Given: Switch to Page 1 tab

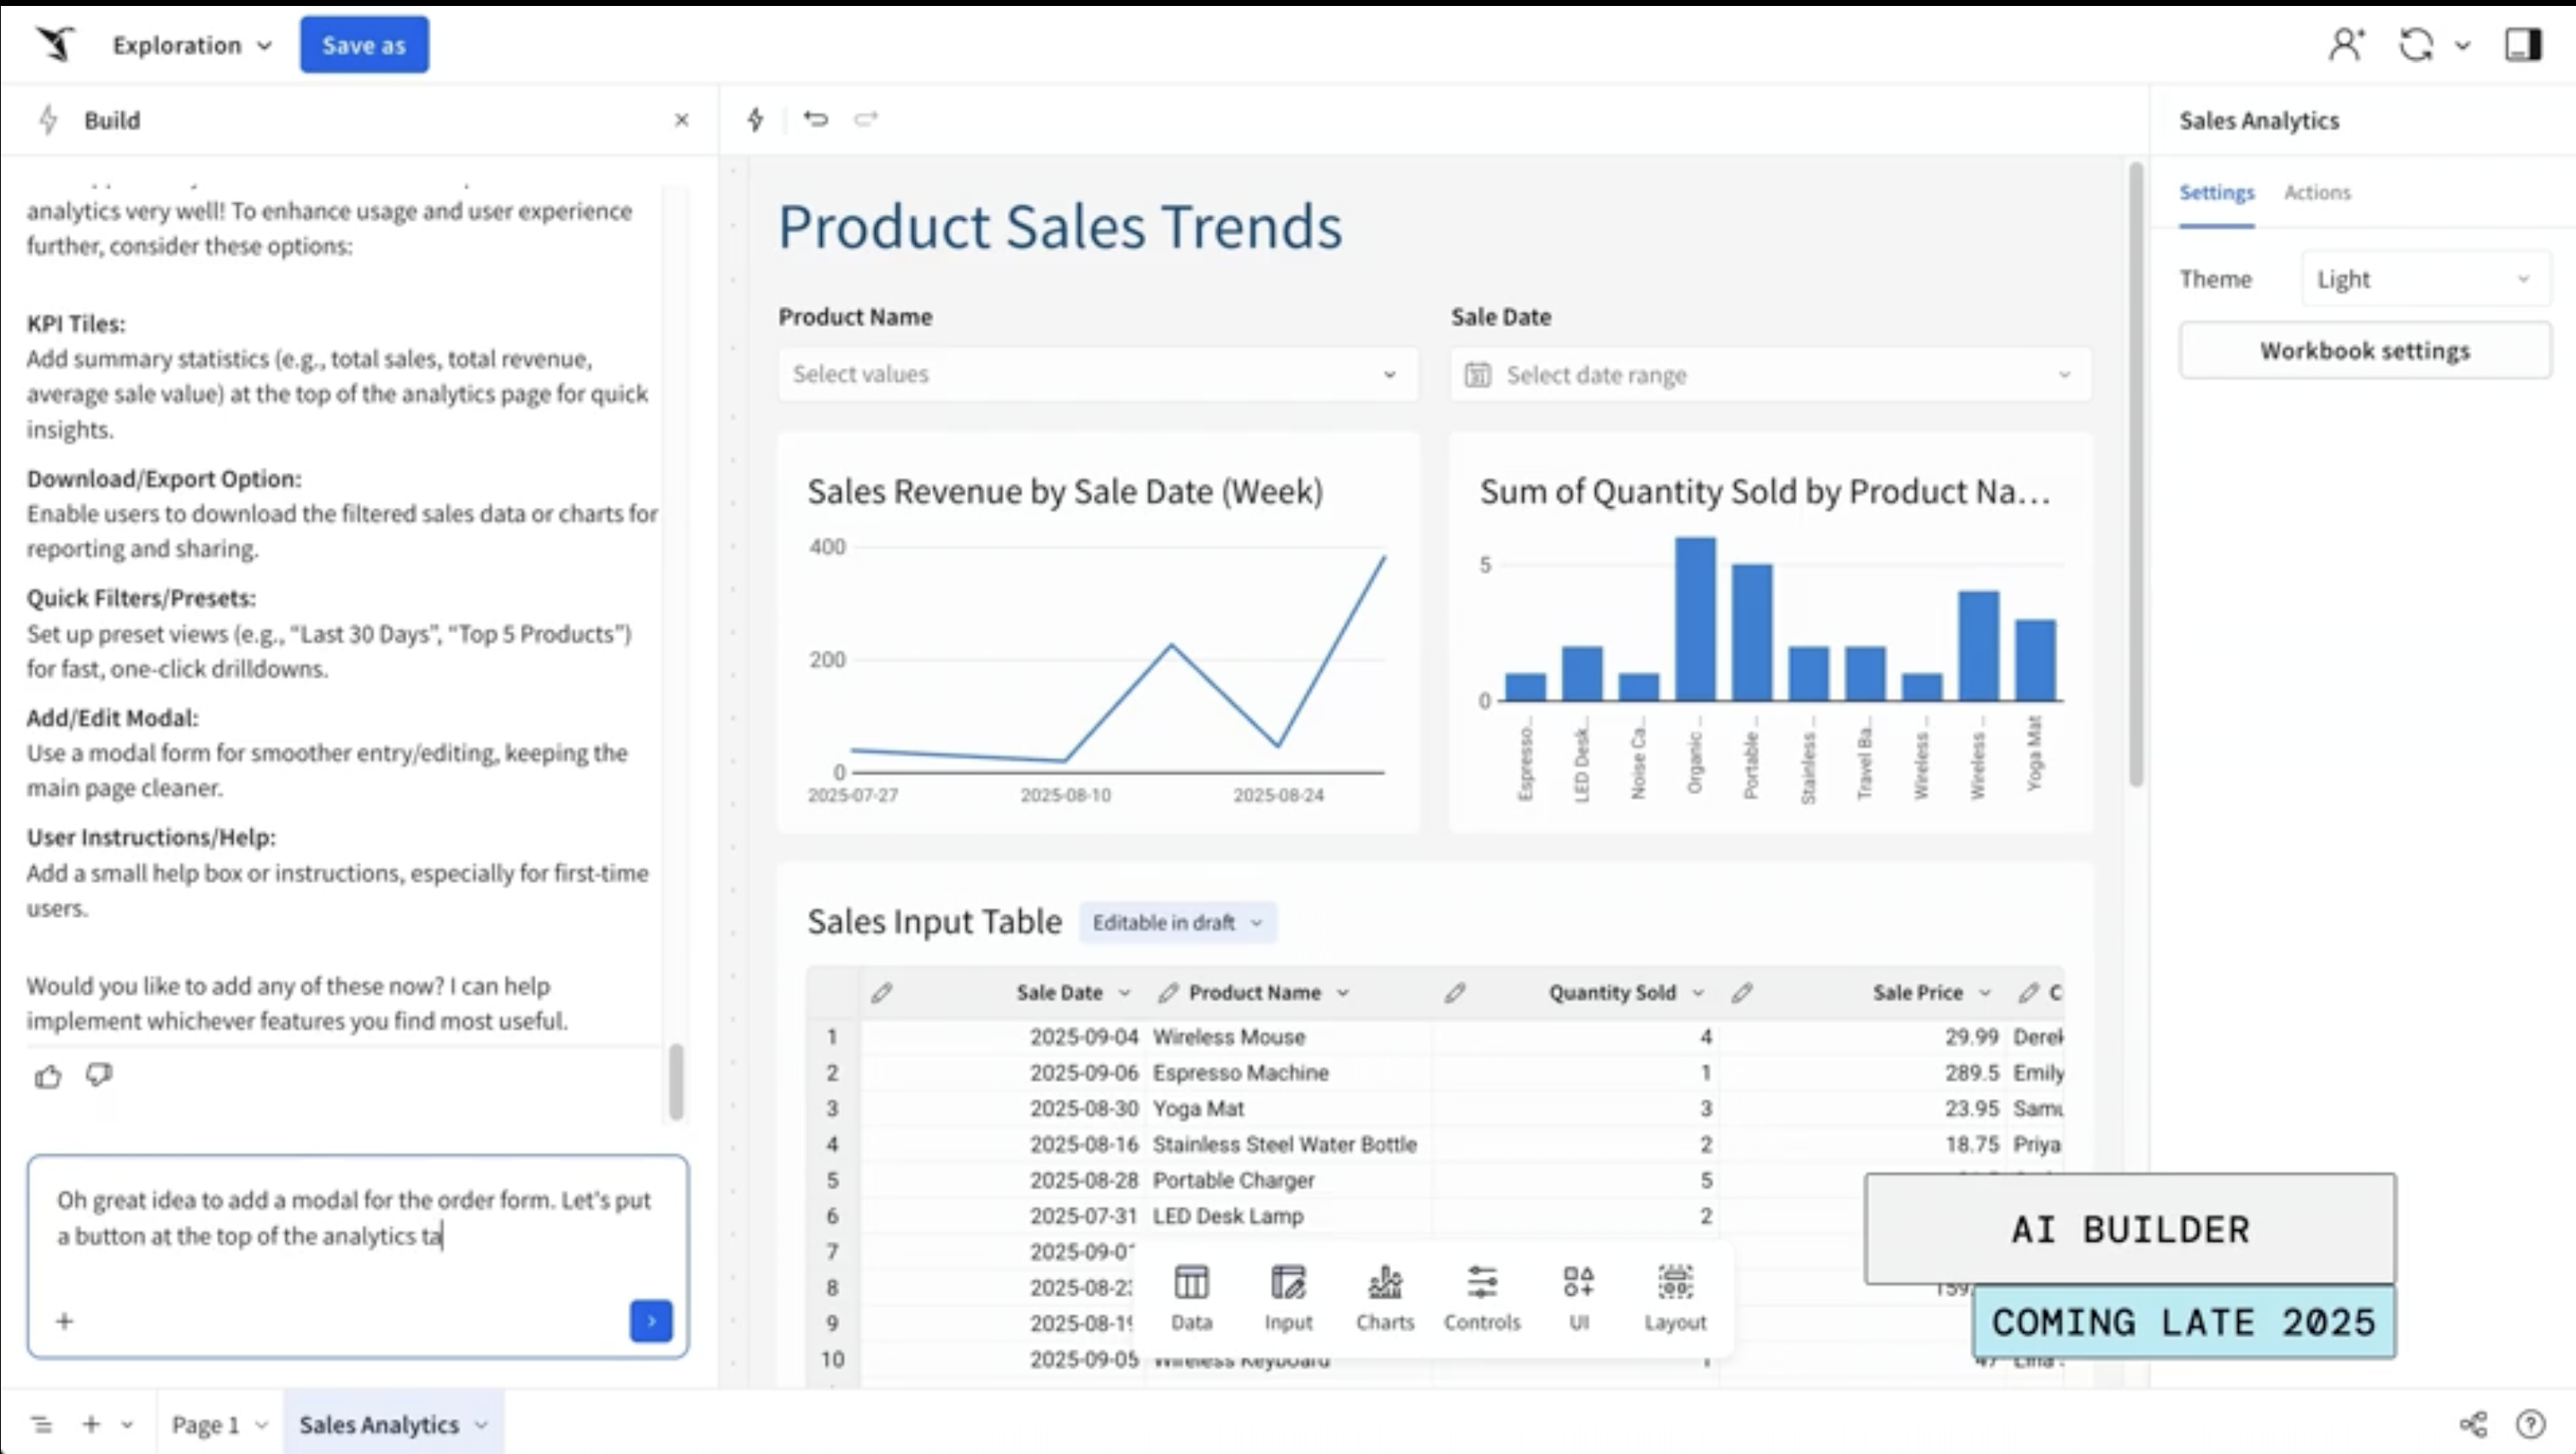Looking at the screenshot, I should click(206, 1424).
